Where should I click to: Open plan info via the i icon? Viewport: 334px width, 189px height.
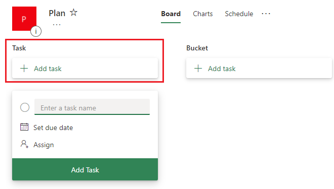tap(36, 31)
